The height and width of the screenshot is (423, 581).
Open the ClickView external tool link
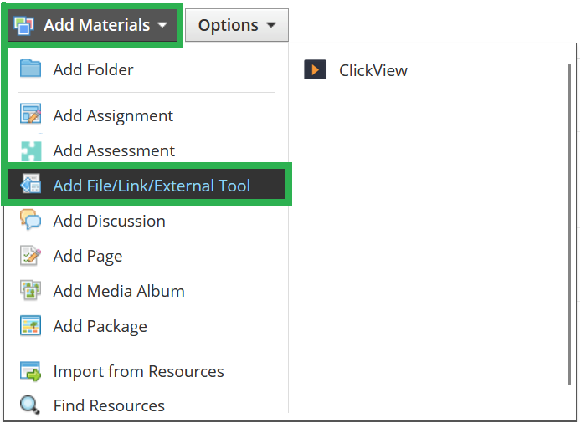point(373,70)
